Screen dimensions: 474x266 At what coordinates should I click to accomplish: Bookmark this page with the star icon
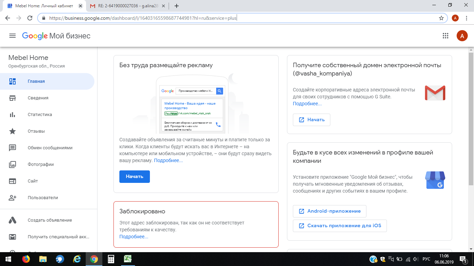pyautogui.click(x=441, y=18)
